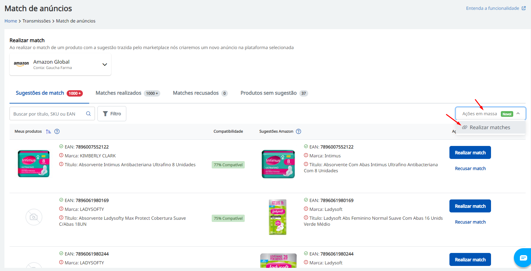This screenshot has height=271, width=531.
Task: Go to Home breadcrumb link
Action: 11,21
